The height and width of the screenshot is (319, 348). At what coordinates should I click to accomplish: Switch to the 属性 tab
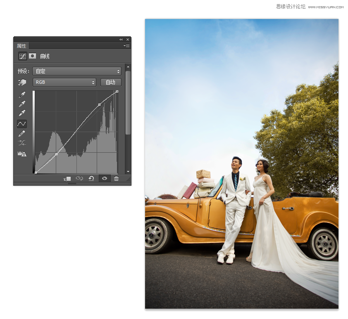[21, 46]
